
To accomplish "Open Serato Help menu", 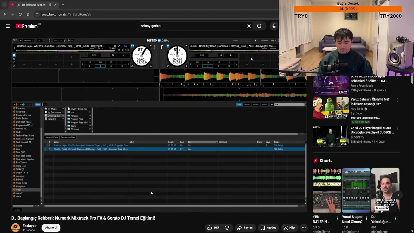I will pyautogui.click(x=273, y=41).
